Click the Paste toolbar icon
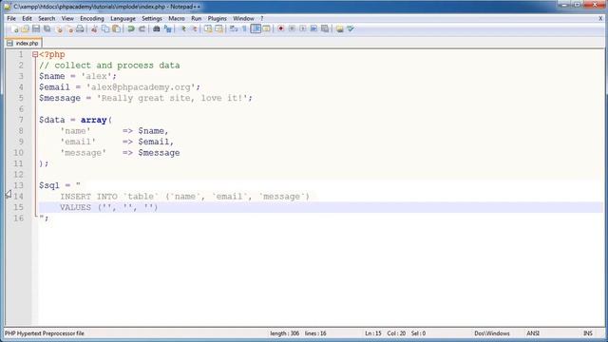The height and width of the screenshot is (342, 608). [116, 29]
